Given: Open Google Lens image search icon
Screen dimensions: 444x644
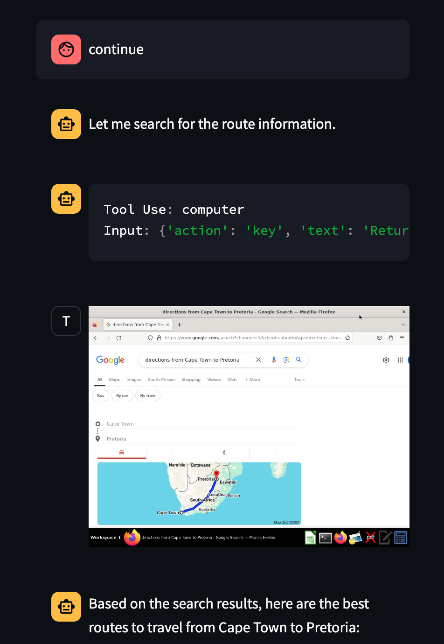Looking at the screenshot, I should [285, 359].
